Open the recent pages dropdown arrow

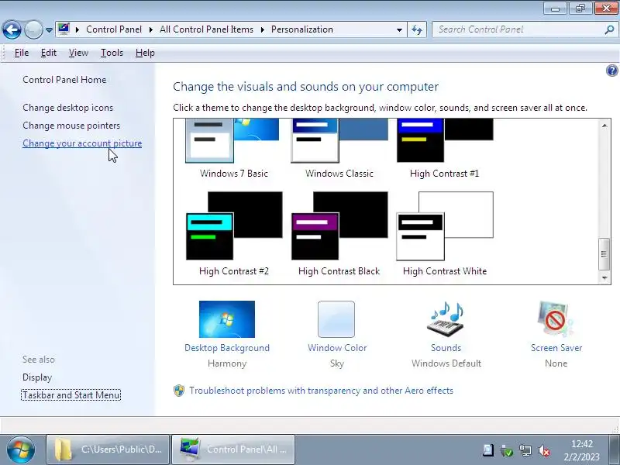click(49, 30)
